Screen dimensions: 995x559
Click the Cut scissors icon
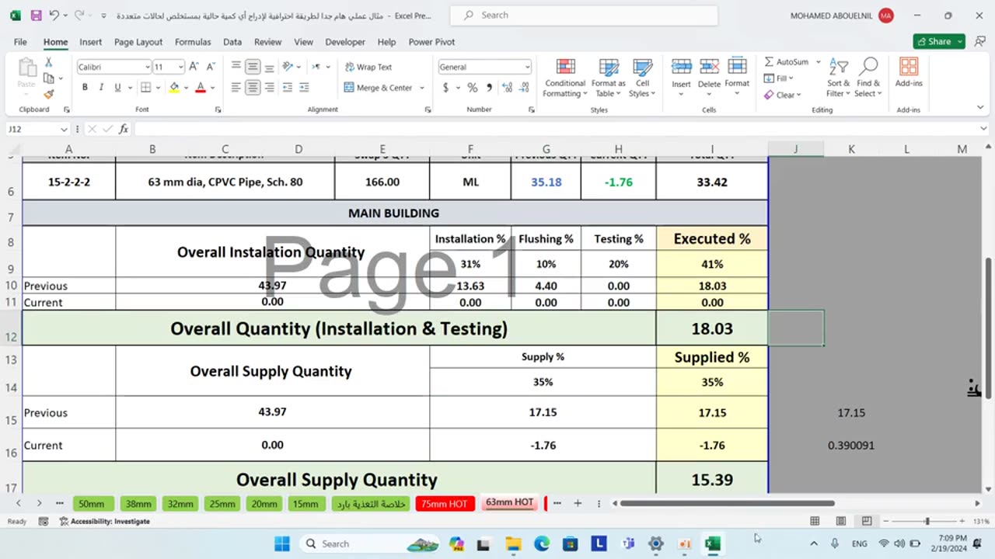click(x=48, y=62)
